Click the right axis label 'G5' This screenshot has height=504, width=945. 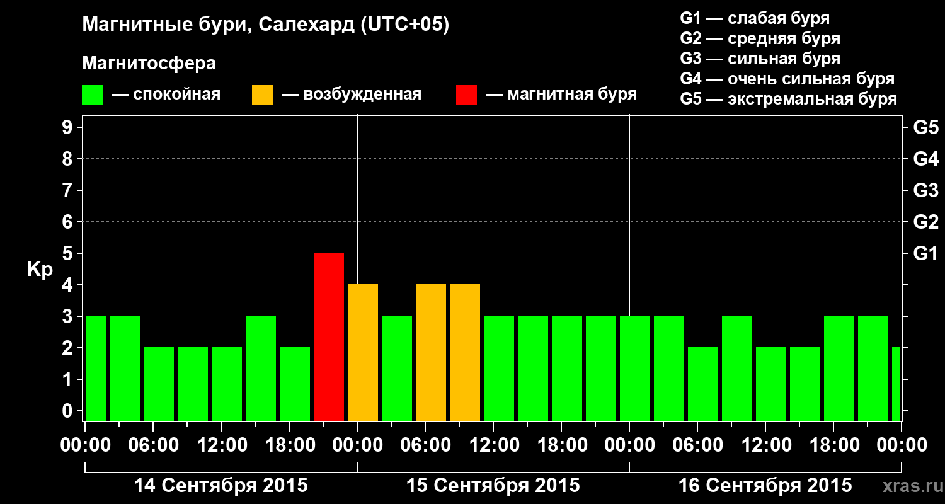[925, 127]
